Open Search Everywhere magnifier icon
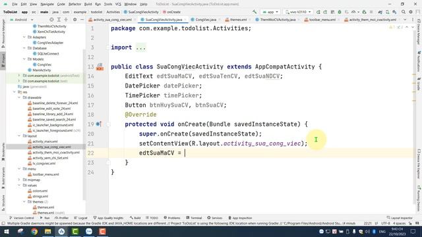The width and height of the screenshot is (422, 237). click(403, 12)
